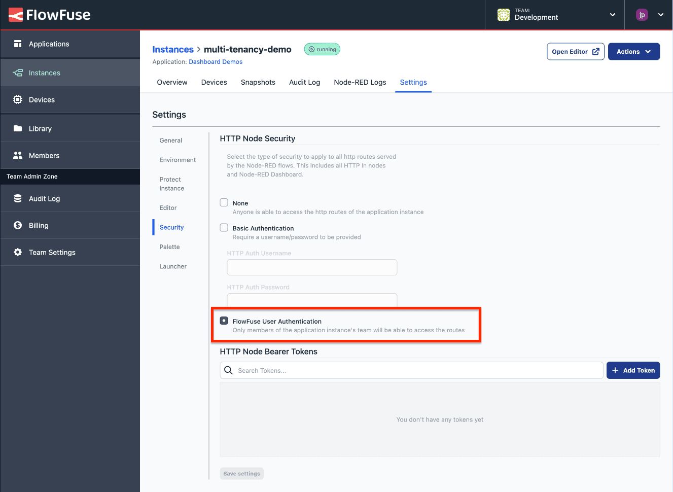Click the Add Token button

point(633,370)
